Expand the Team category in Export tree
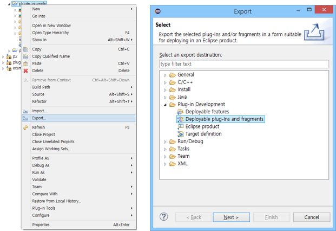 pos(165,157)
